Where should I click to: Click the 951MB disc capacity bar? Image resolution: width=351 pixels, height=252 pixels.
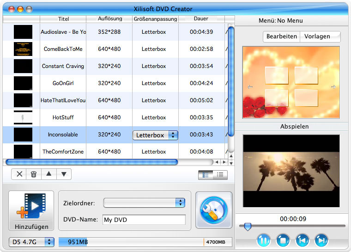click(x=145, y=242)
